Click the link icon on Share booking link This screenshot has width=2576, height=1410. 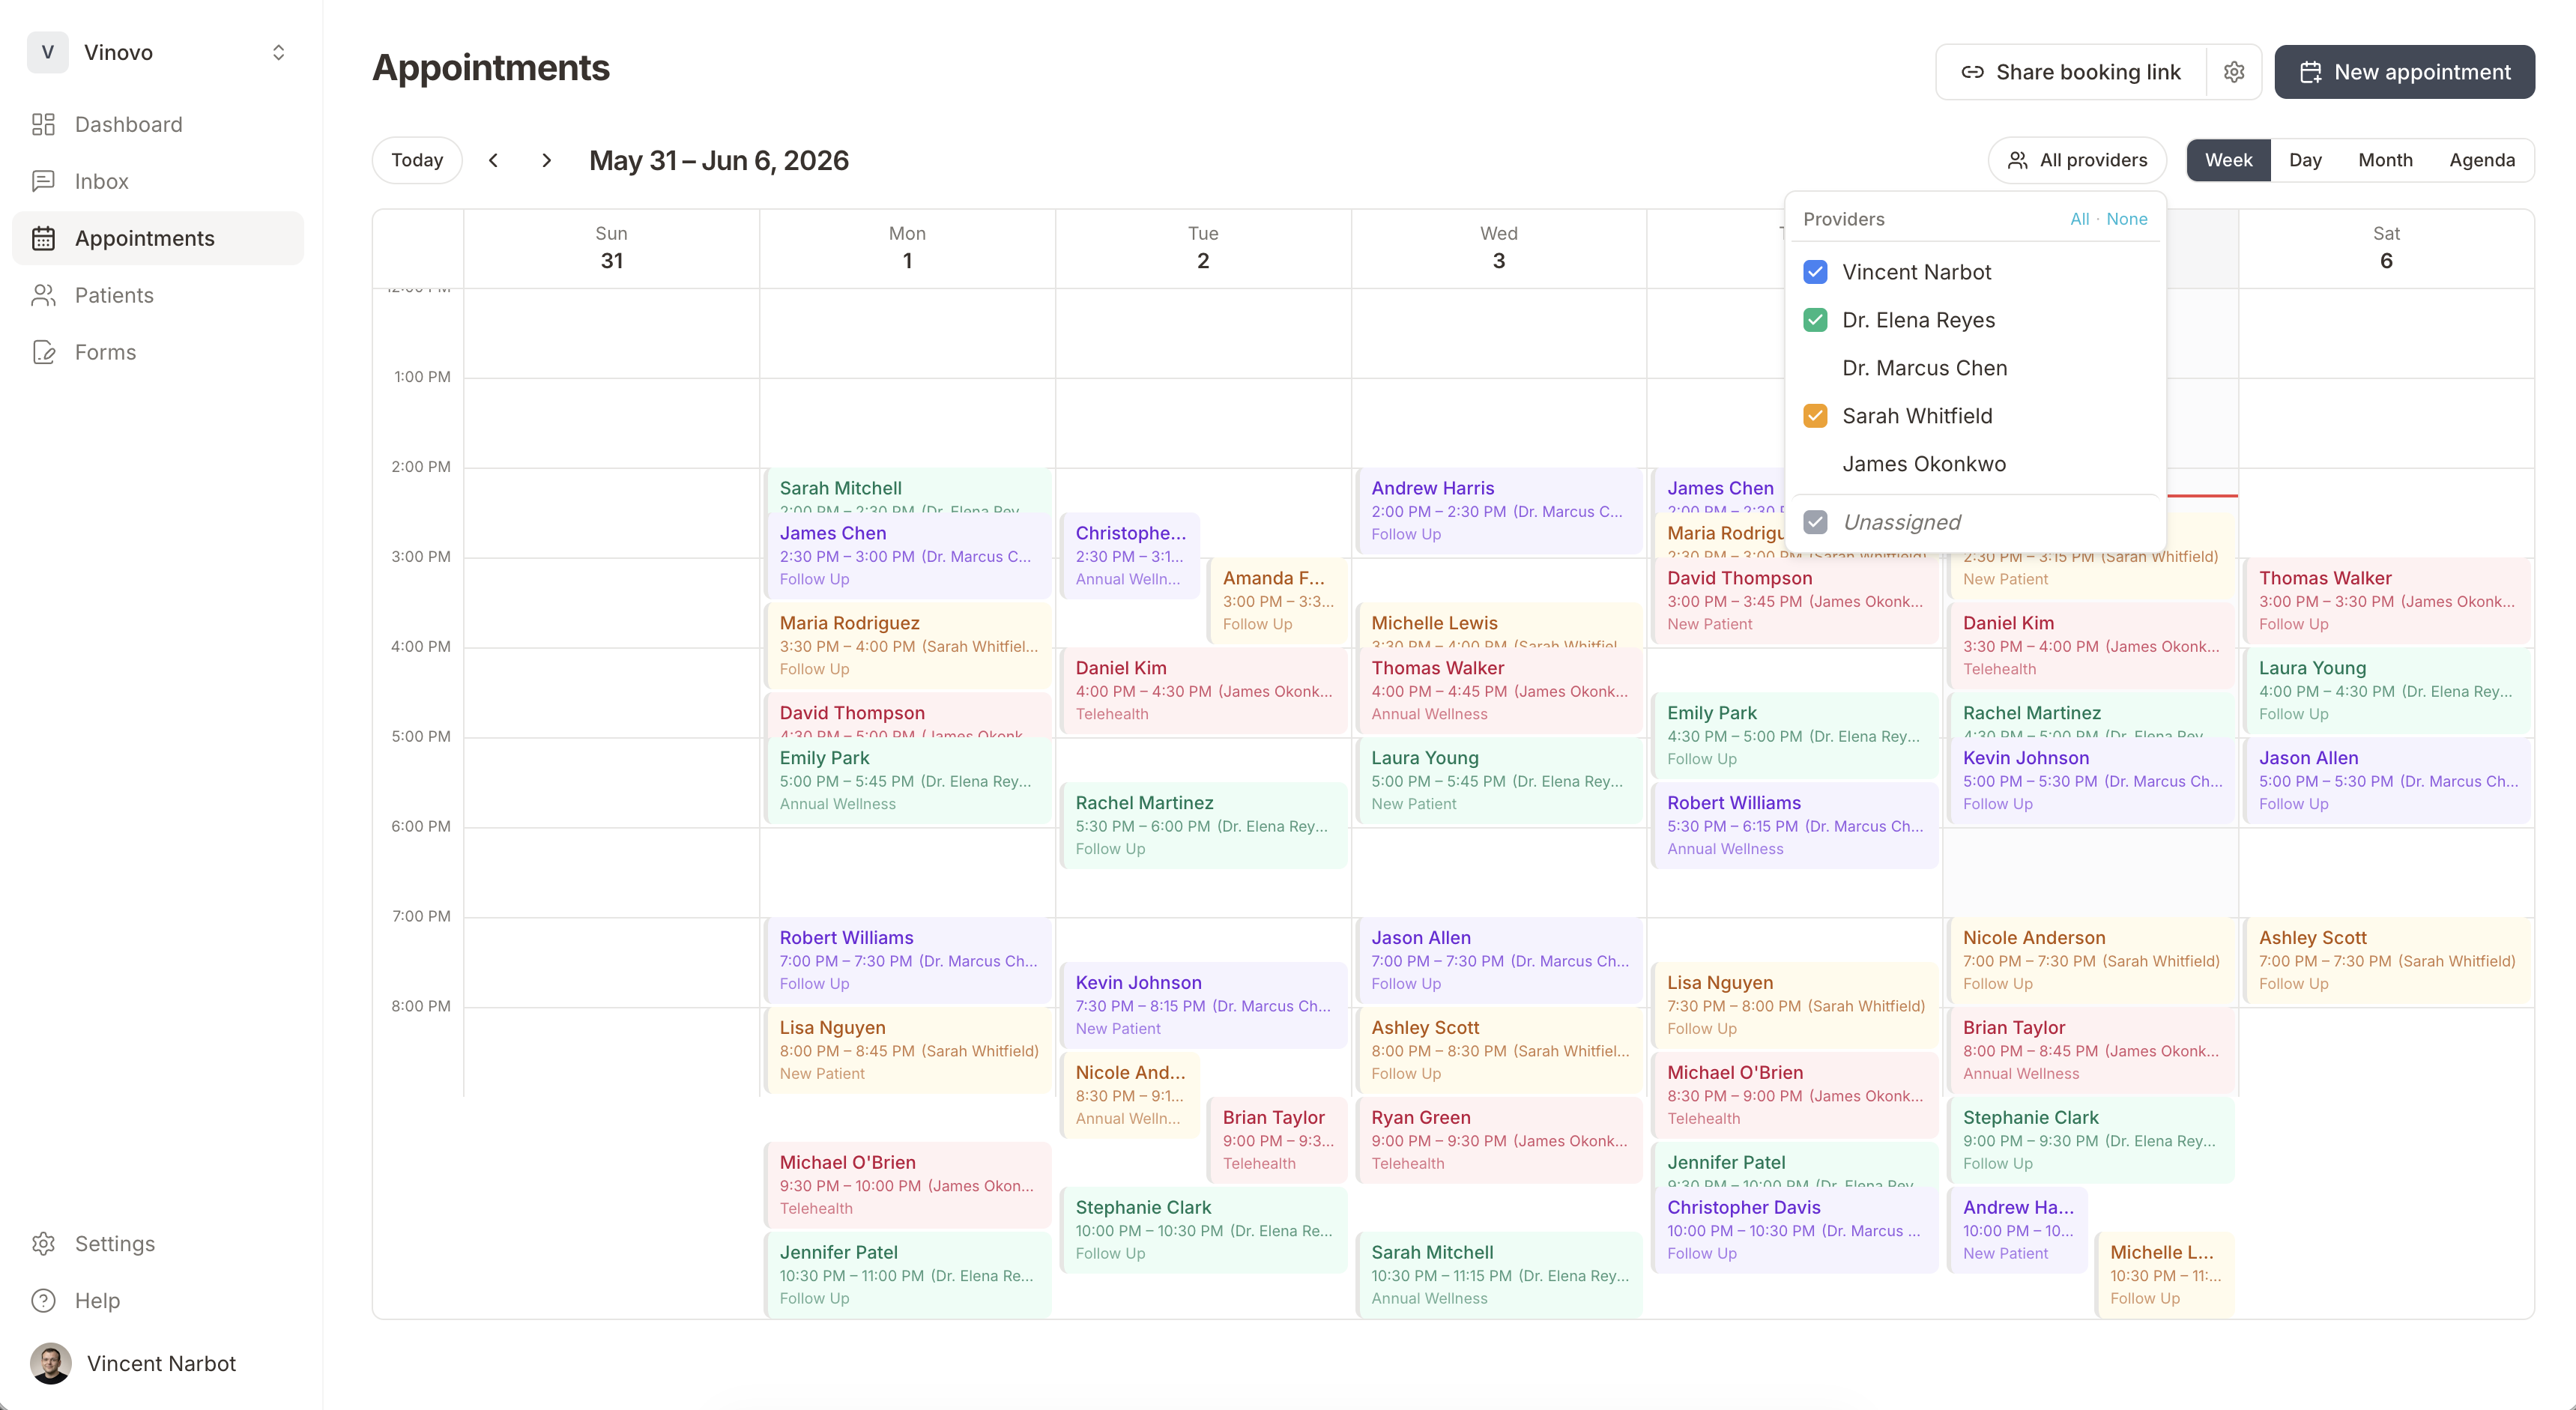click(x=1972, y=72)
